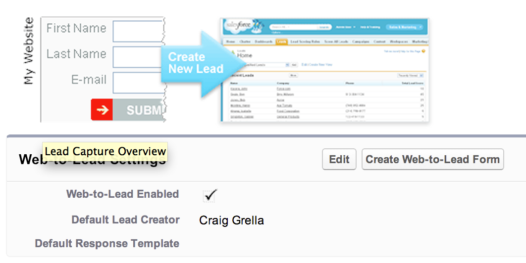This screenshot has width=526, height=263.
Task: Click the First Name field in illustration
Action: coord(138,31)
